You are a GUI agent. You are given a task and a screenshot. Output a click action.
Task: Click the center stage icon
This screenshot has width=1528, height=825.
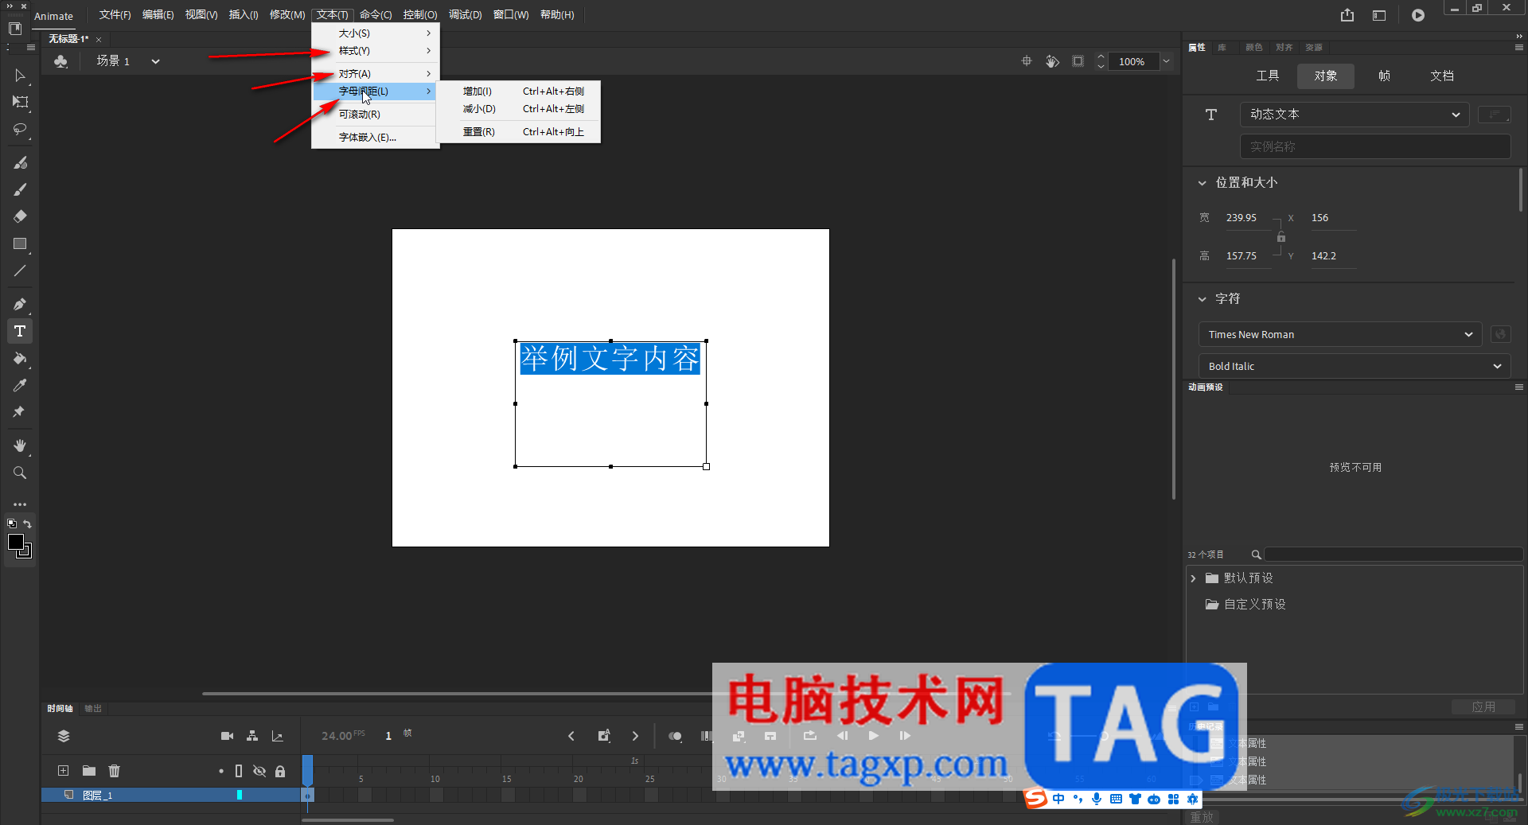point(1027,61)
